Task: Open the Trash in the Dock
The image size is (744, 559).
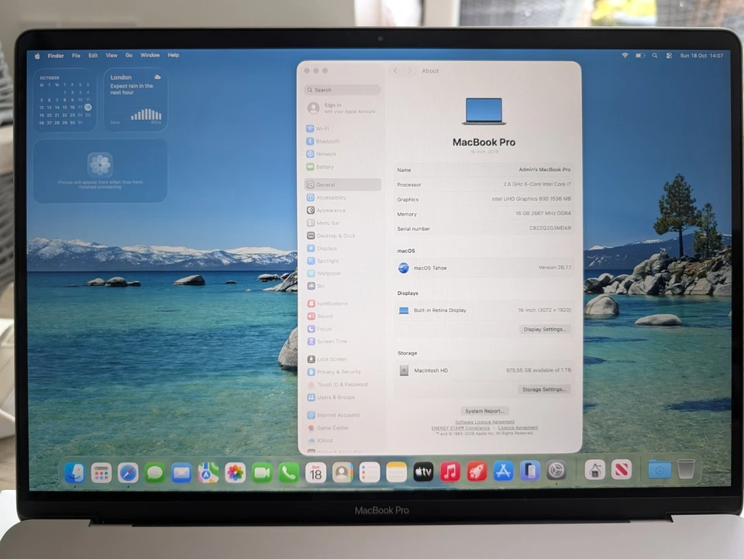Action: pos(686,468)
